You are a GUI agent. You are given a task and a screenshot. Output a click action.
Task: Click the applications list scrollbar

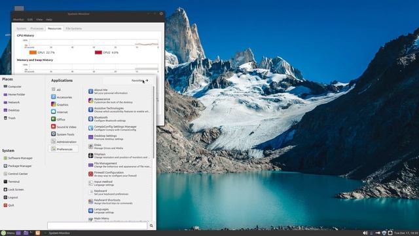tap(154, 122)
